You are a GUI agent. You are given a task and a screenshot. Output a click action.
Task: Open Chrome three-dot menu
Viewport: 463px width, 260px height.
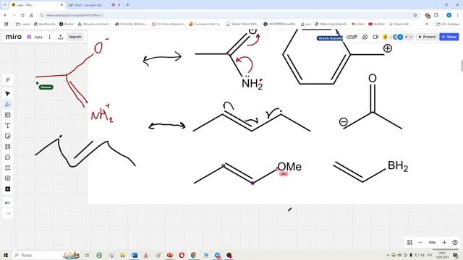(458, 15)
